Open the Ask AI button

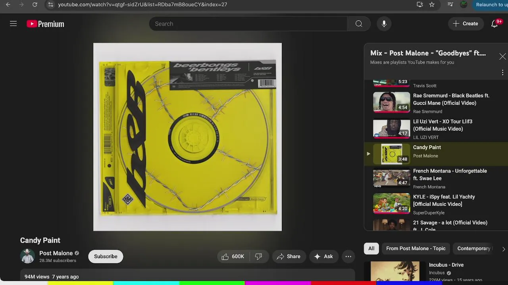(323, 256)
